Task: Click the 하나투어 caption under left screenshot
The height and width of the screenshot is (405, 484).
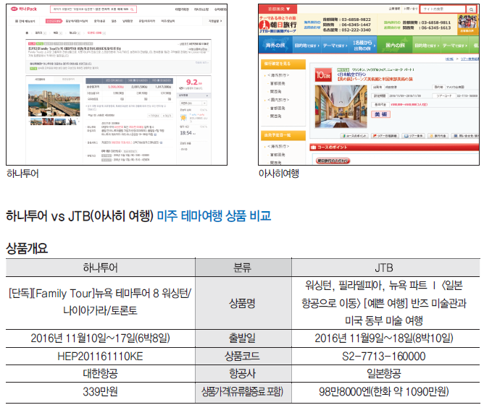Action: point(22,174)
